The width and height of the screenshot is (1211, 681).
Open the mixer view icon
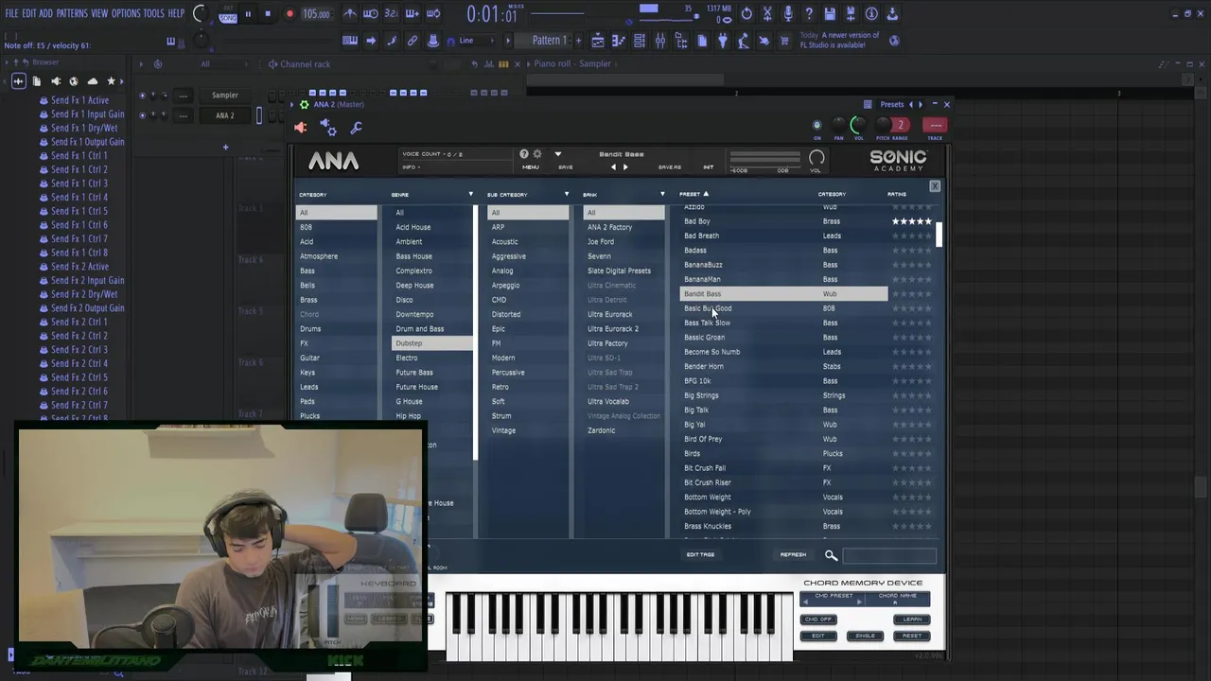[x=660, y=41]
